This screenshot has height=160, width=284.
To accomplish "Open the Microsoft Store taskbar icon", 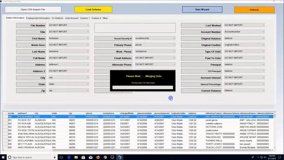I will pyautogui.click(x=83, y=157).
